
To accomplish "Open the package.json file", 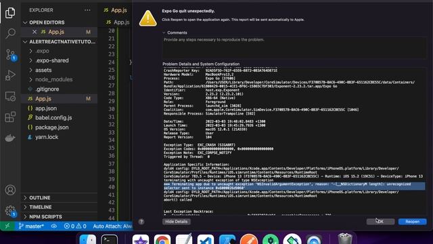I will pyautogui.click(x=59, y=127).
